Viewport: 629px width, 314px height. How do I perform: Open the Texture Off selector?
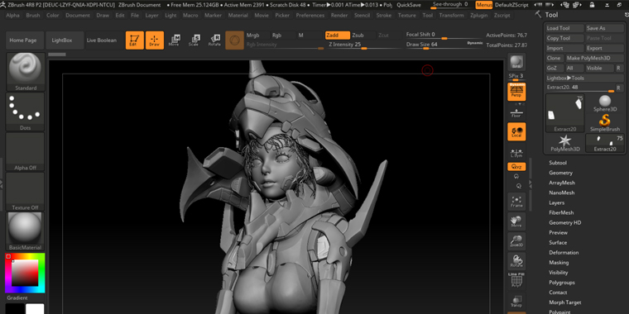click(x=26, y=192)
